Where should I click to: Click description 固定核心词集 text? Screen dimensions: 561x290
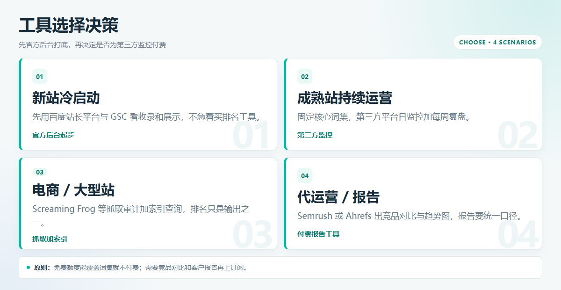click(383, 117)
